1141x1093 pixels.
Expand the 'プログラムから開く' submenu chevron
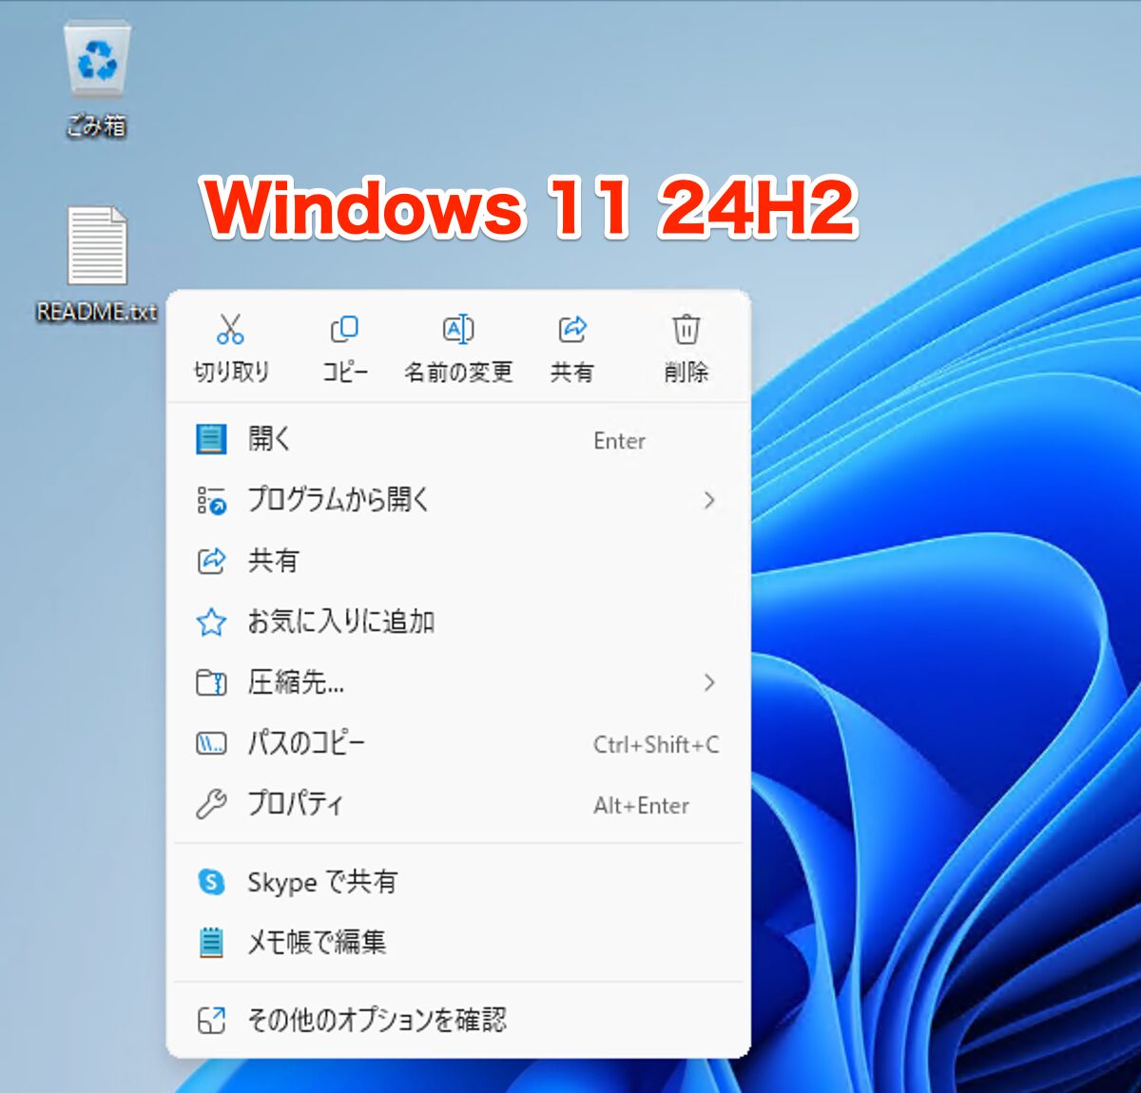coord(709,500)
